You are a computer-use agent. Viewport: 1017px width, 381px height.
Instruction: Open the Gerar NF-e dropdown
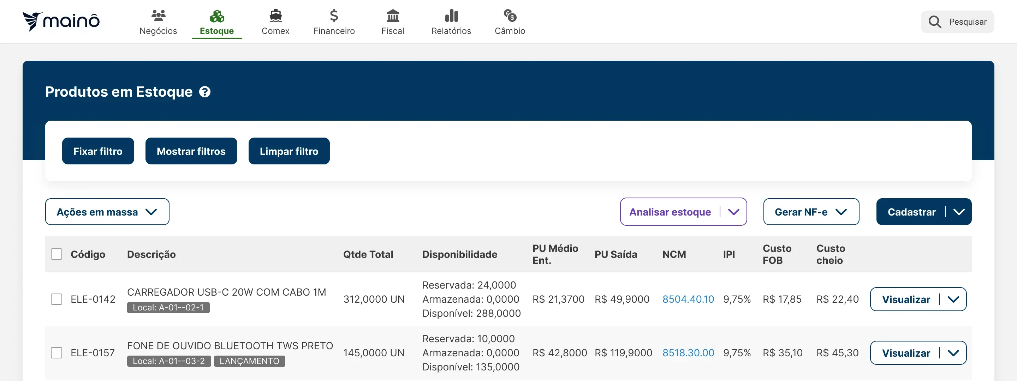pos(811,212)
